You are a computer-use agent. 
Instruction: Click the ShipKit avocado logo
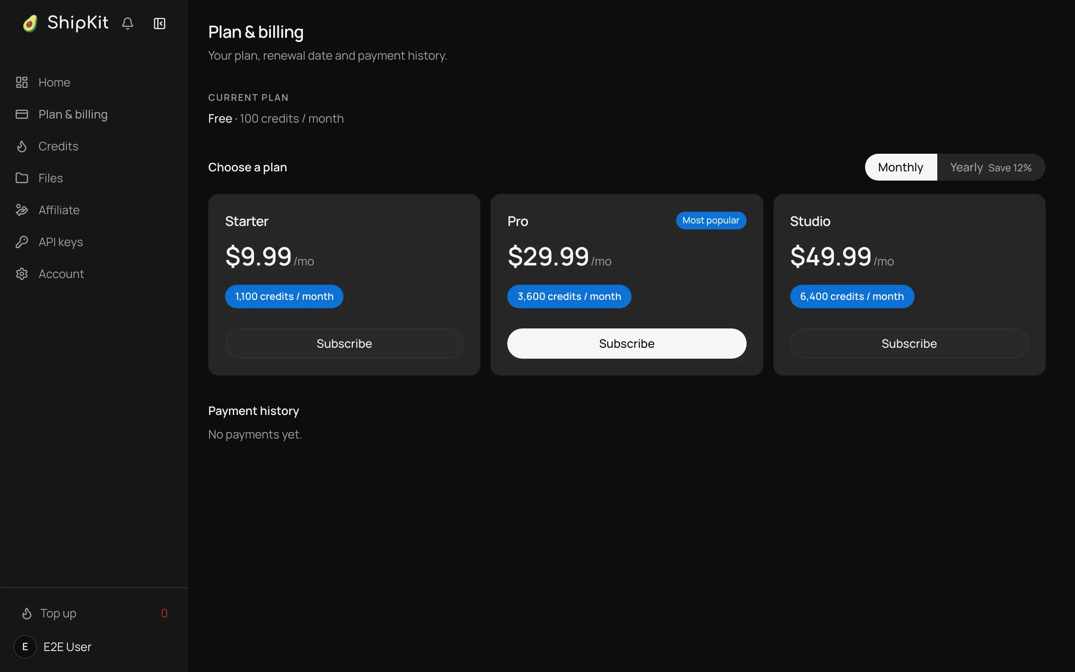click(x=30, y=23)
